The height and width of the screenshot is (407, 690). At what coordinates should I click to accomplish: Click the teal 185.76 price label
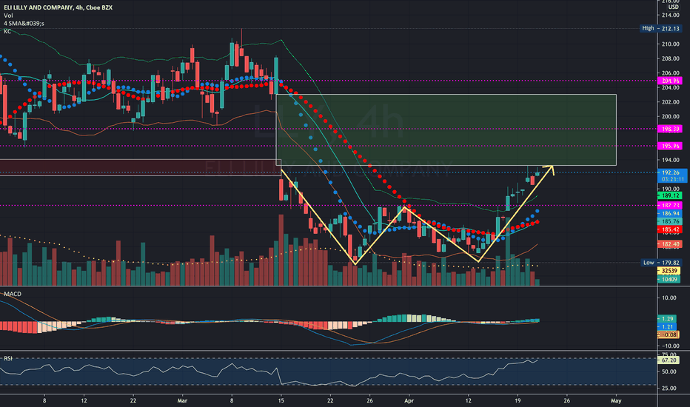click(x=669, y=221)
